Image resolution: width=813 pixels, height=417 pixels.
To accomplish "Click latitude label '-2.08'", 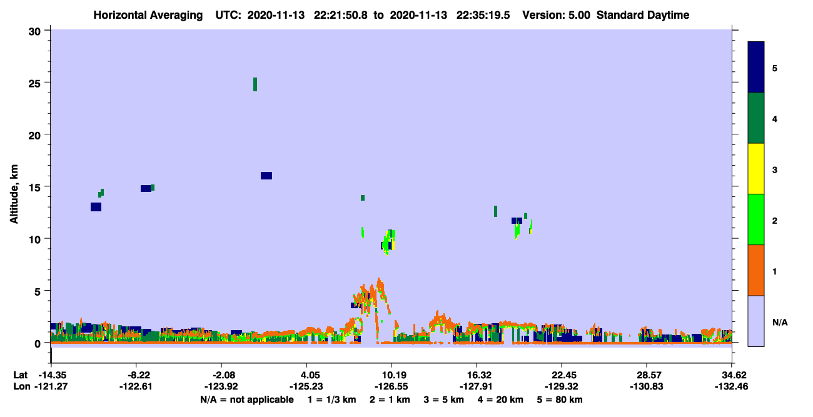I will click(221, 375).
